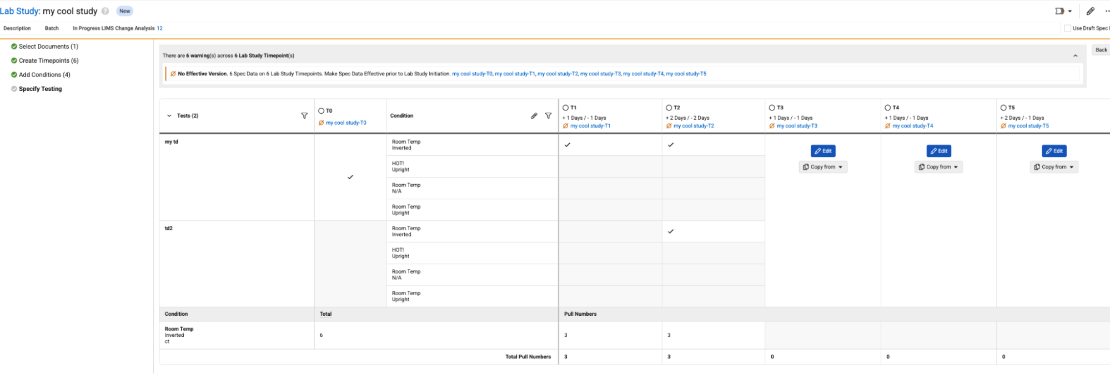Click the Condition column pencil icon
The width and height of the screenshot is (1110, 374).
coord(534,115)
